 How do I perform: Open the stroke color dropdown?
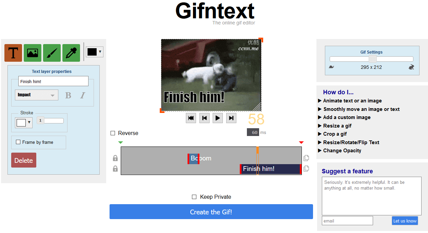[x=24, y=122]
